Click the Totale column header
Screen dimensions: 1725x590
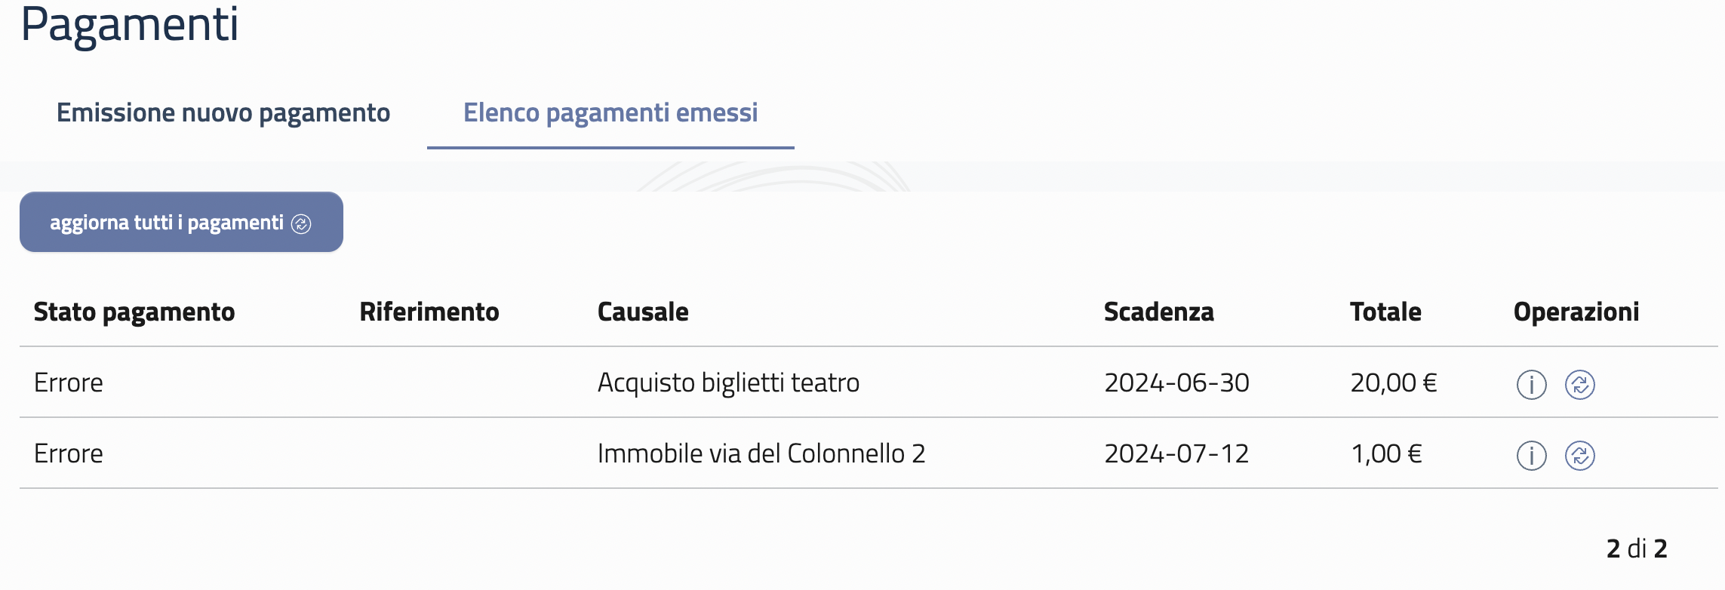(1385, 312)
